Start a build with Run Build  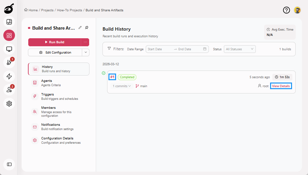55,42
